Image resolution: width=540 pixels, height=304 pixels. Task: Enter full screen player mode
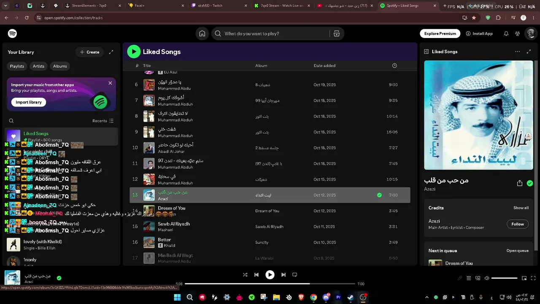coord(534,278)
